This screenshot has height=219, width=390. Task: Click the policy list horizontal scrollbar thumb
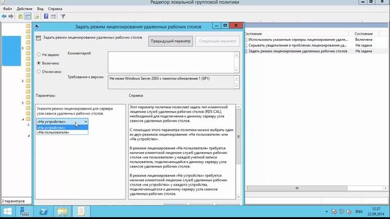click(297, 188)
